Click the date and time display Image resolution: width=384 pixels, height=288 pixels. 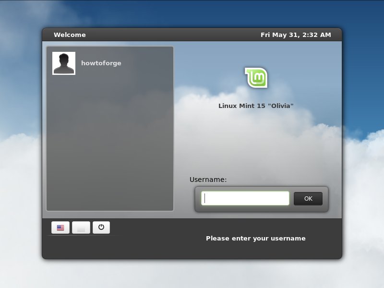(x=296, y=35)
